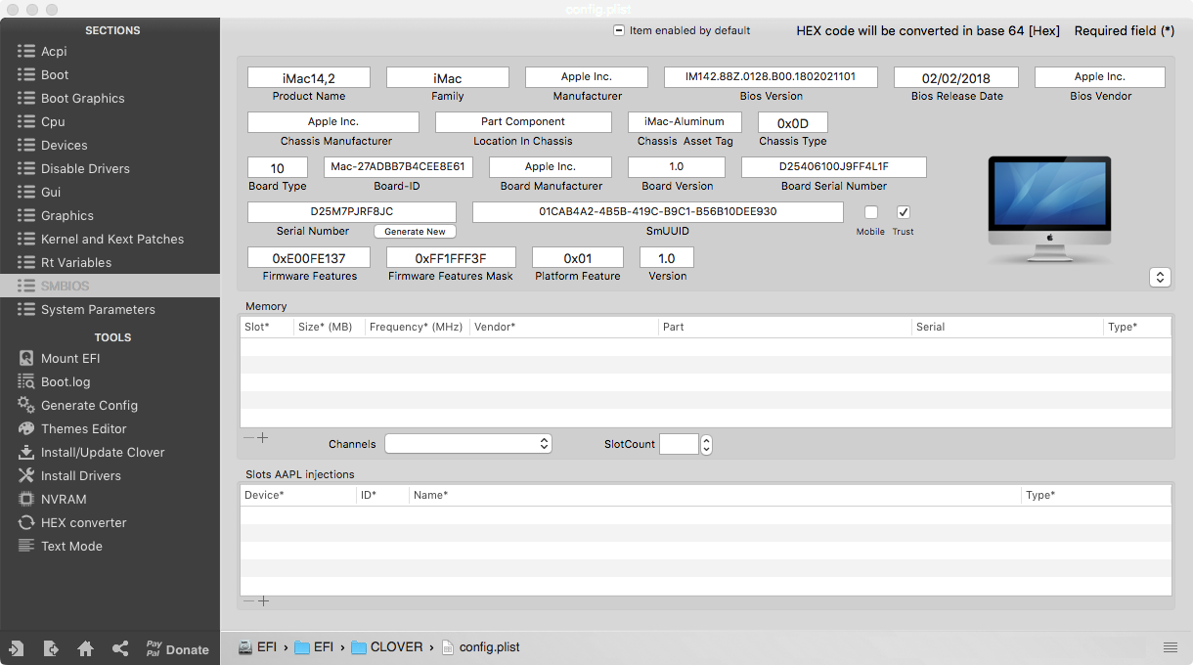This screenshot has height=665, width=1193.
Task: Enable the Mobile checkbox
Action: (871, 212)
